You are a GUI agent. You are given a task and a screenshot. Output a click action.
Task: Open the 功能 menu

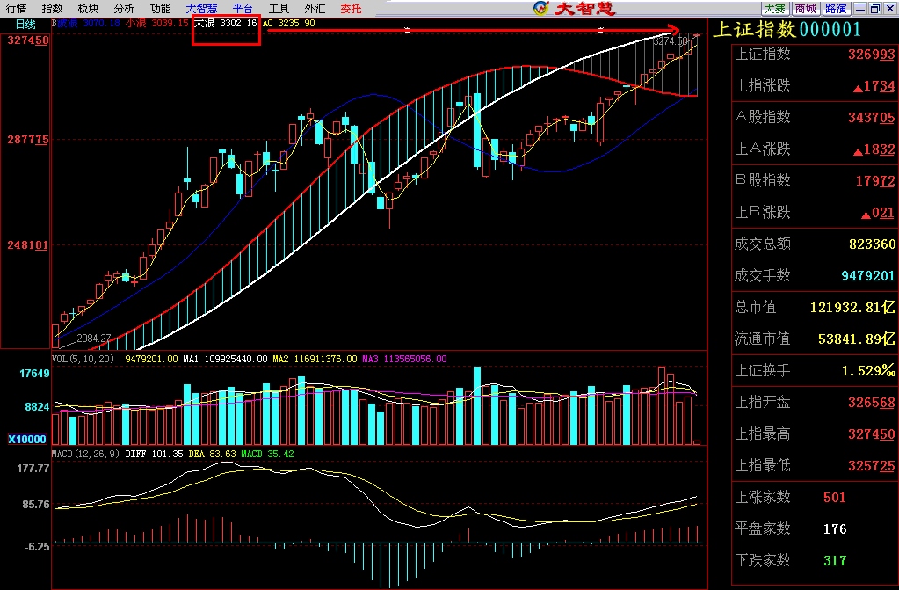coord(160,8)
